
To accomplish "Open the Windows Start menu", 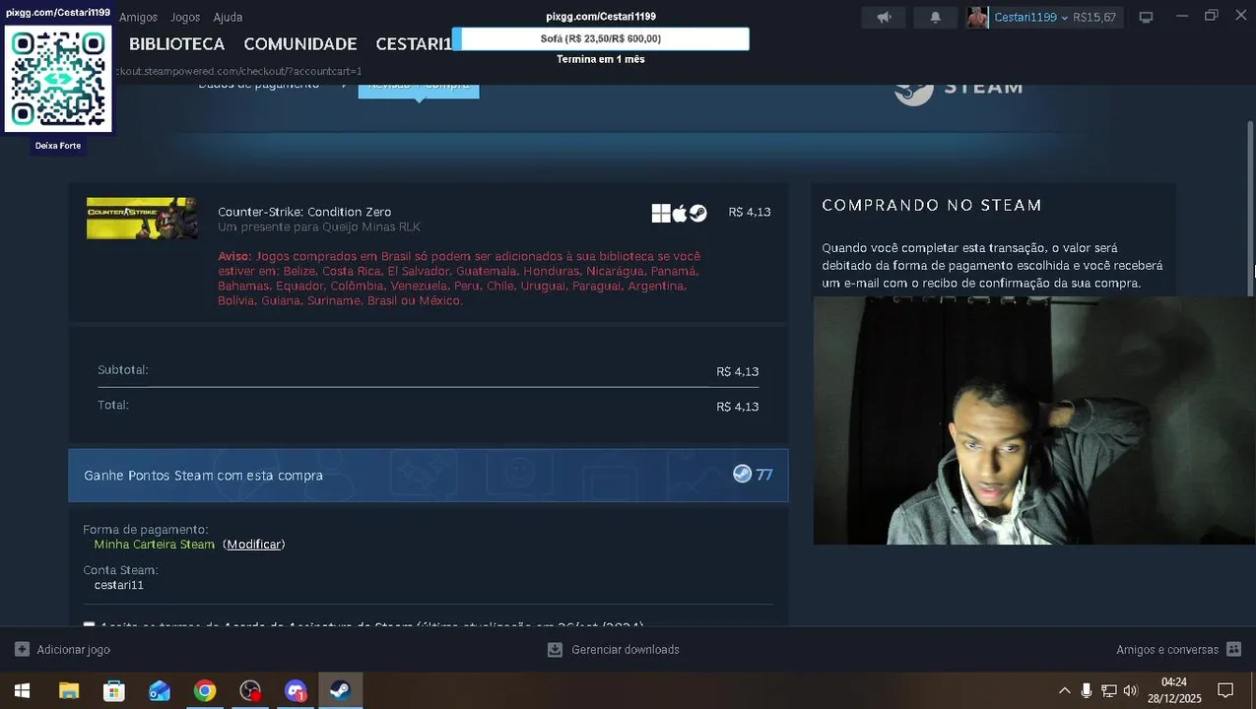I will [x=22, y=690].
